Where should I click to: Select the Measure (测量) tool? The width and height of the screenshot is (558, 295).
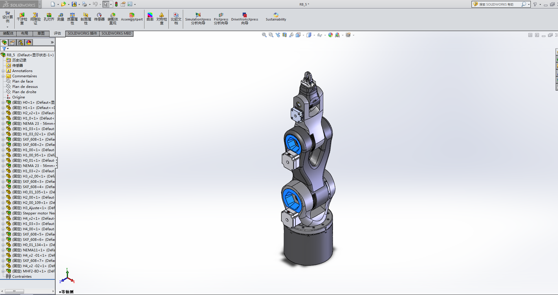click(61, 17)
